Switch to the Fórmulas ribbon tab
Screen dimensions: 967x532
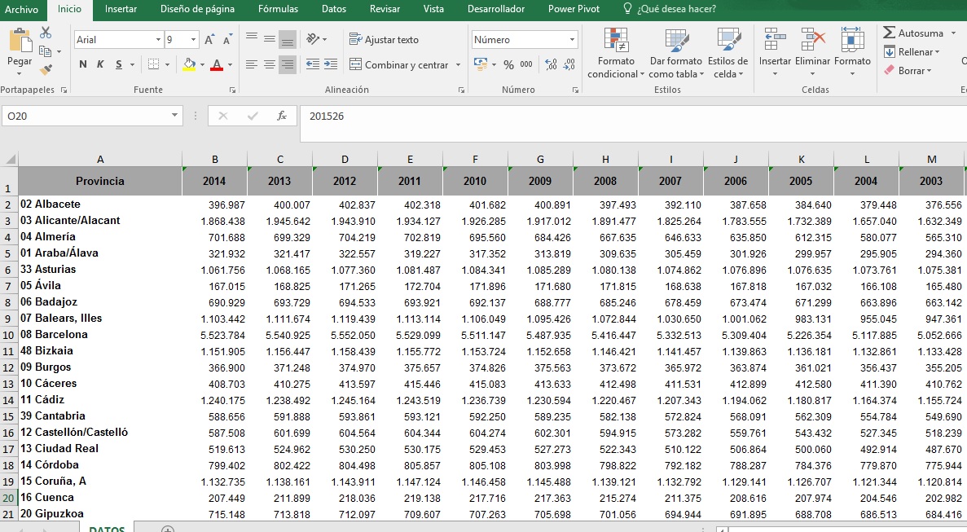(x=278, y=9)
